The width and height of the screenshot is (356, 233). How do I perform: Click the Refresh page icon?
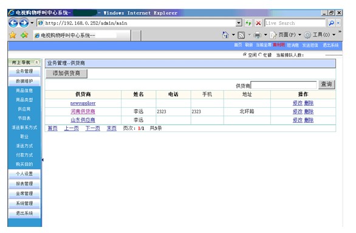[x=248, y=23]
